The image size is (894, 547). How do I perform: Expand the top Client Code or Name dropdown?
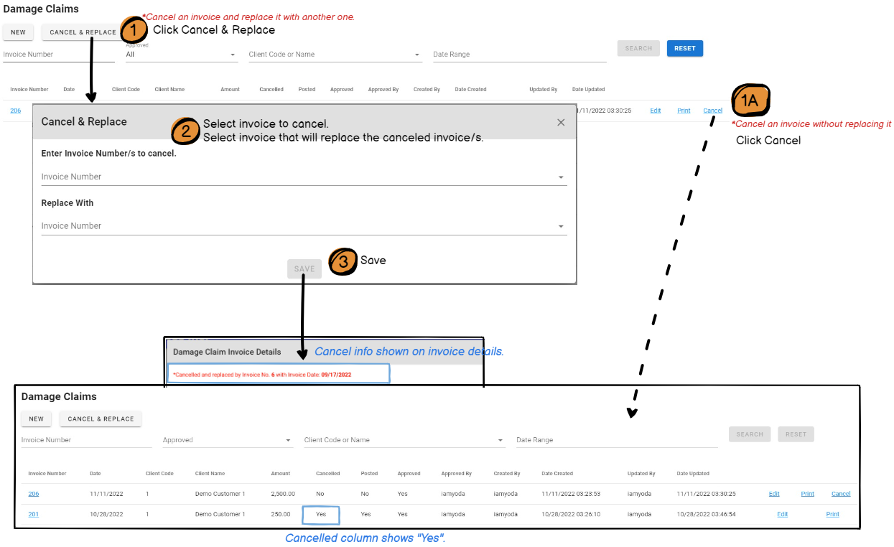(x=334, y=55)
